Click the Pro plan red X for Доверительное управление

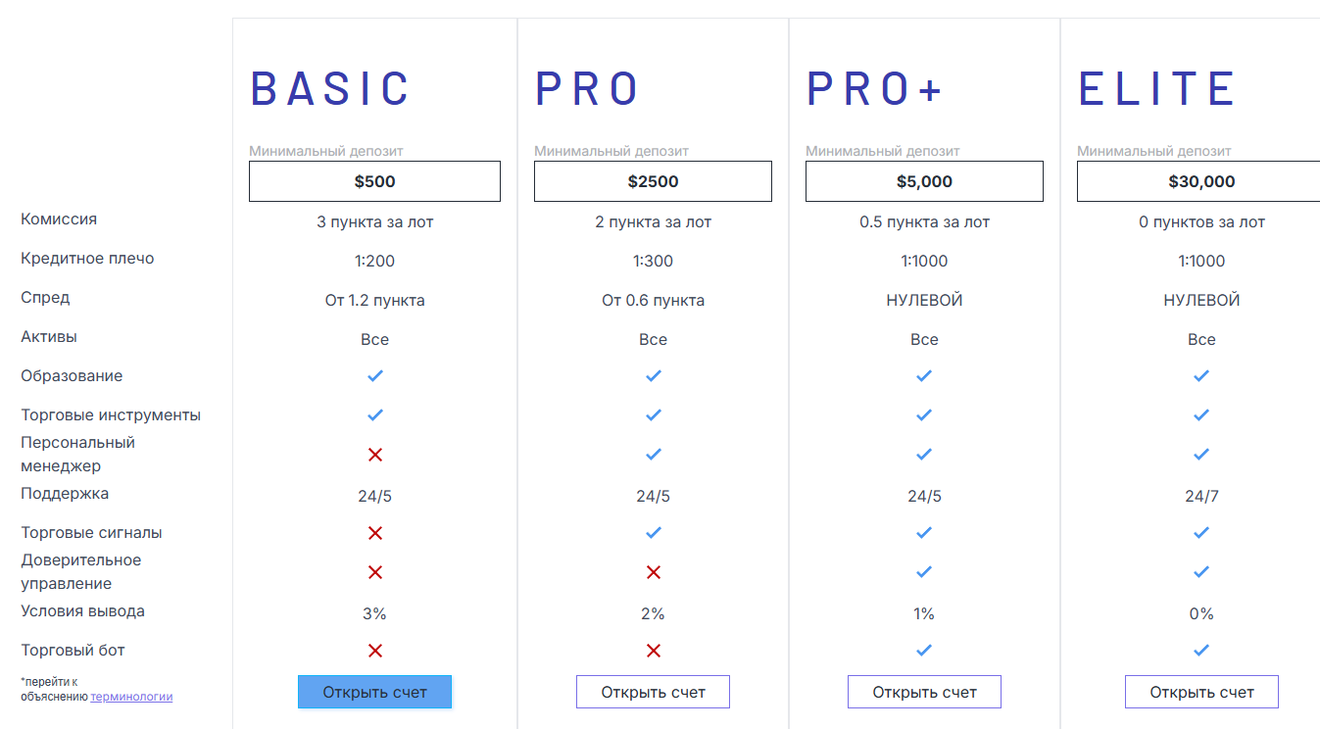coord(654,572)
